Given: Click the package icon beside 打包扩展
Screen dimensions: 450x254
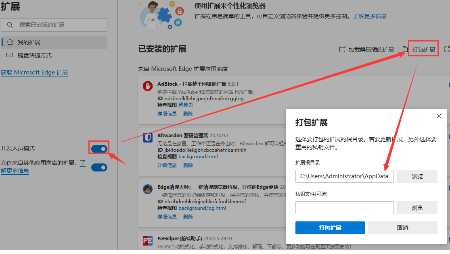Looking at the screenshot, I should click(405, 49).
